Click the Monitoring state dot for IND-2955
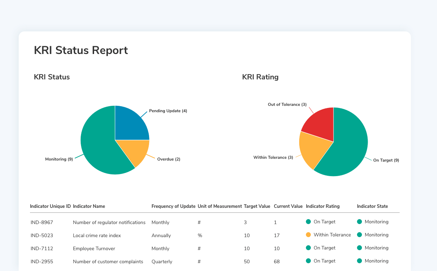Viewport: 437px width, 271px height. (360, 261)
